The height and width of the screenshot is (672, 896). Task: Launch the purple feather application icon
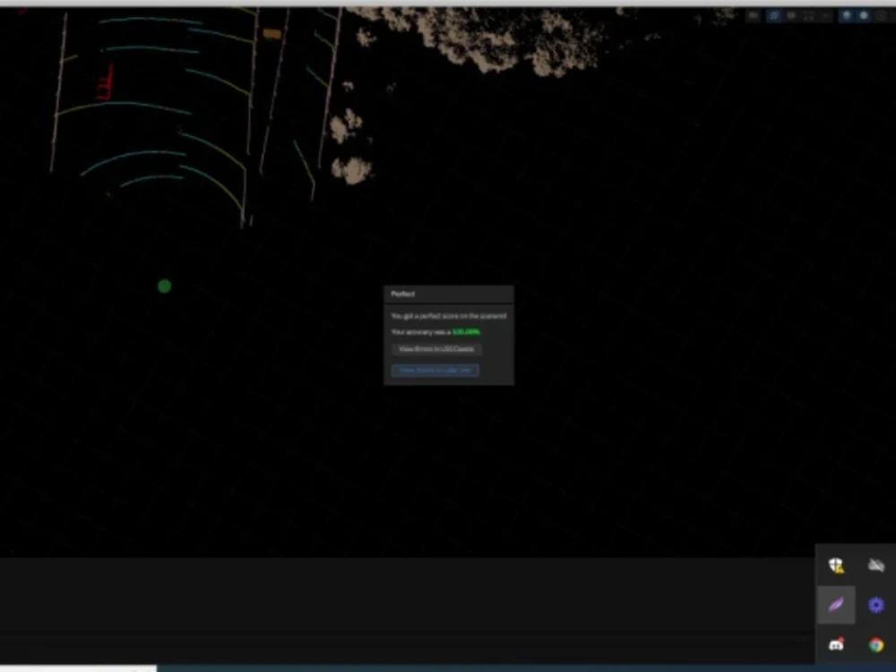point(836,605)
